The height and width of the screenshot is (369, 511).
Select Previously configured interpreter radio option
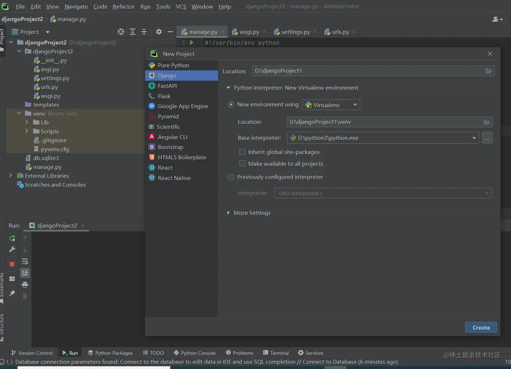(x=231, y=177)
